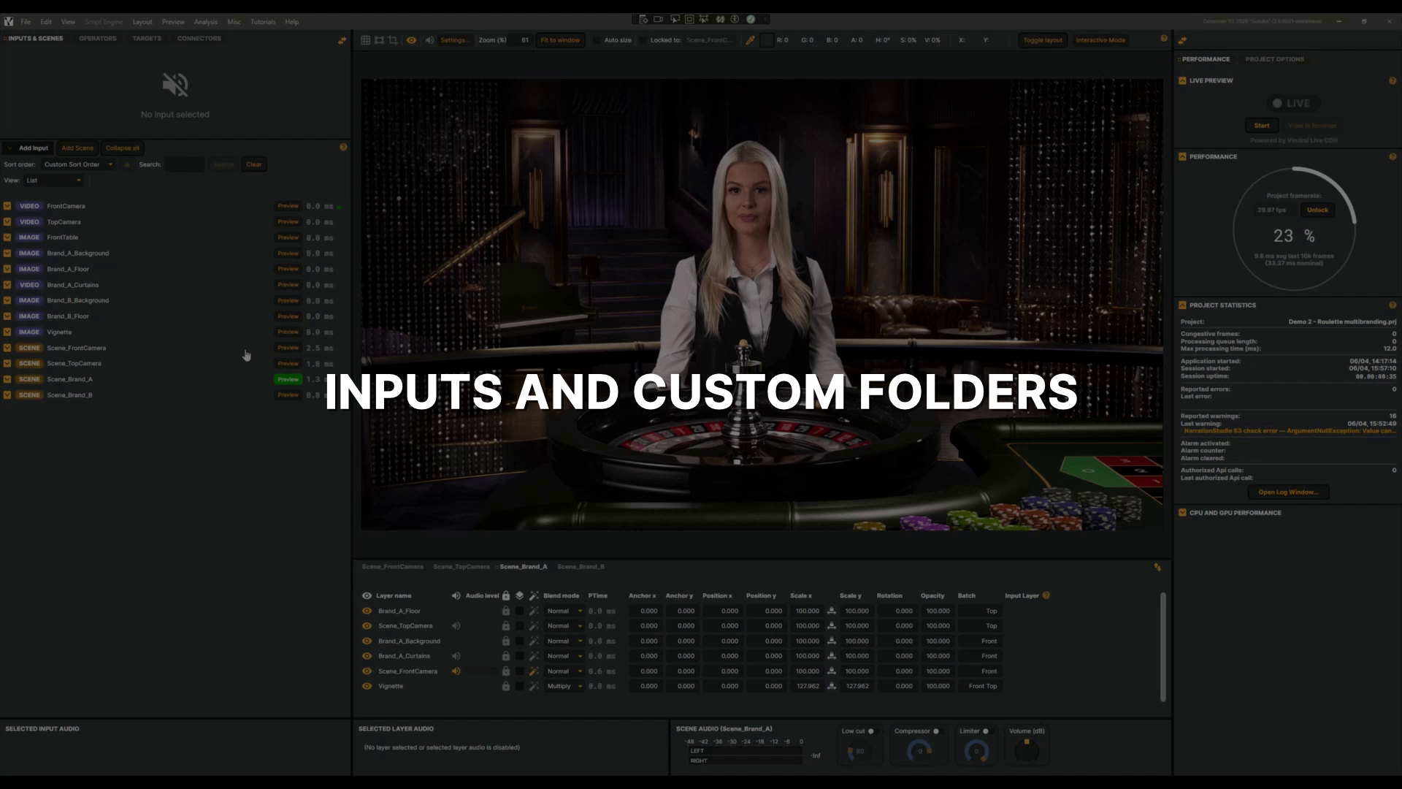Click lock icon for Brand_A_Floor layer

pos(505,611)
